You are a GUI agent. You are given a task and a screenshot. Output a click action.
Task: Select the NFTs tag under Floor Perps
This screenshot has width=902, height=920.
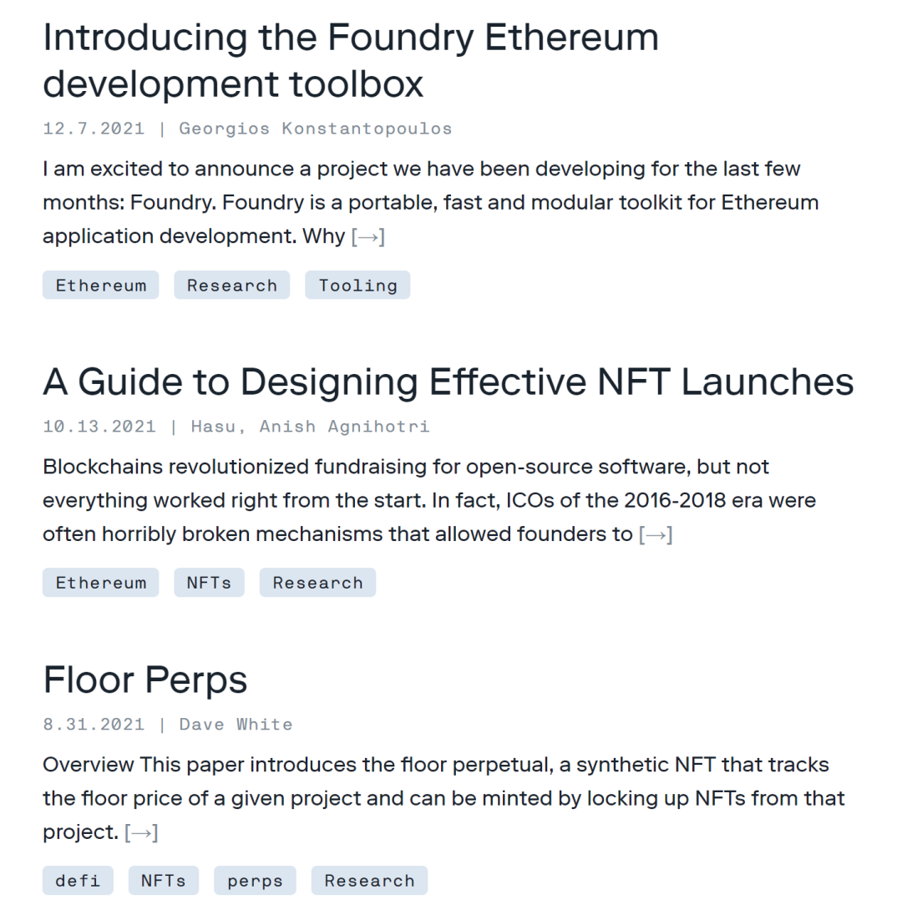[164, 881]
